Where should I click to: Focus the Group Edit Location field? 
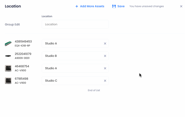click(75, 24)
